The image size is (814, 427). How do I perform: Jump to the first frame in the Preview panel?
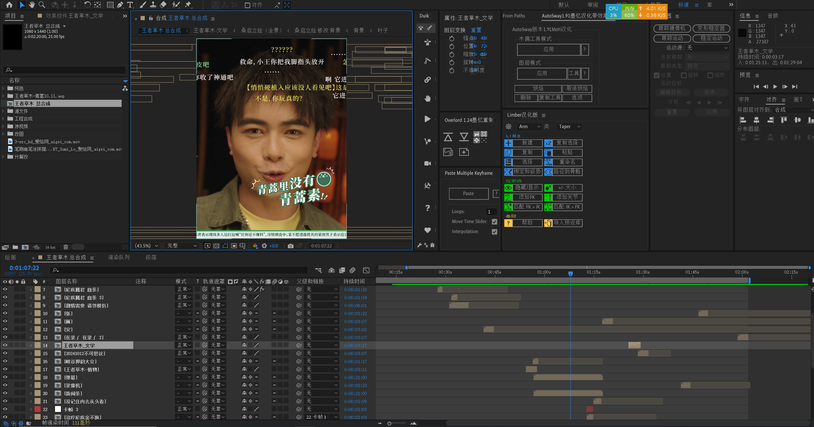[x=756, y=87]
